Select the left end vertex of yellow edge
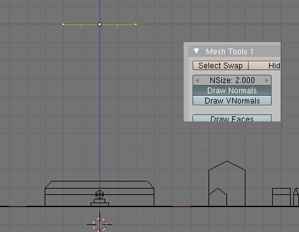This screenshot has width=299, height=232. (63, 24)
